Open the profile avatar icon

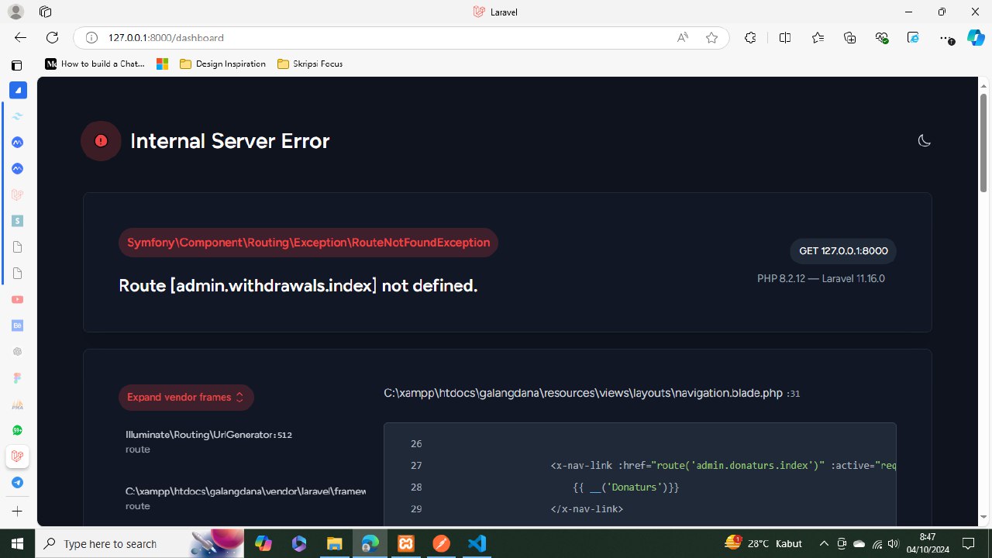point(17,12)
